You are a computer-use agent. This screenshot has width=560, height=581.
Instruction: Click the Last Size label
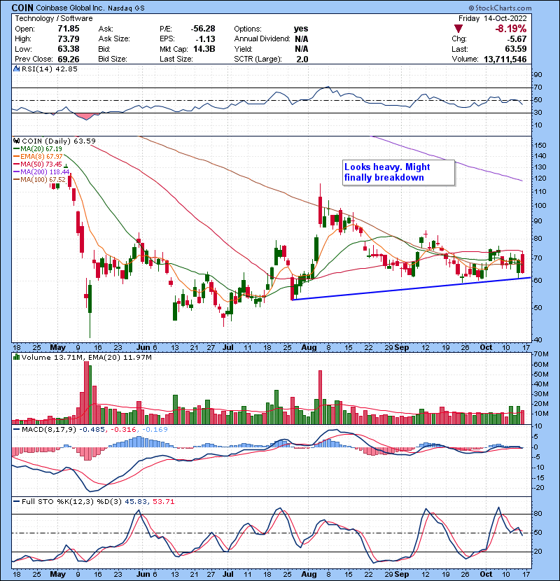176,59
